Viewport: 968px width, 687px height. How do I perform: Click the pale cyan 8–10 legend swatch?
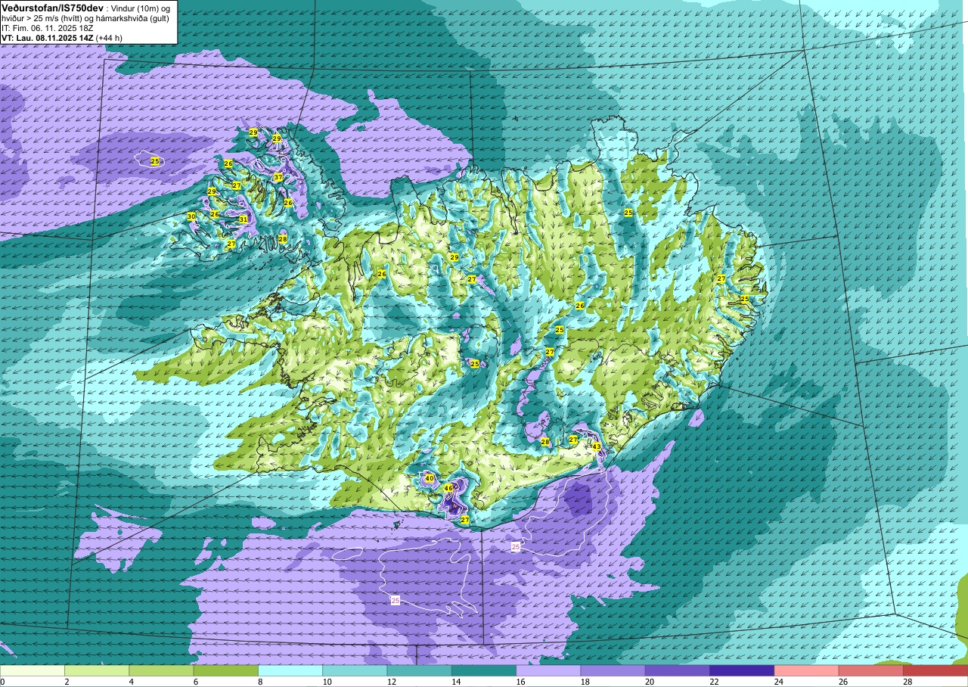click(x=290, y=670)
